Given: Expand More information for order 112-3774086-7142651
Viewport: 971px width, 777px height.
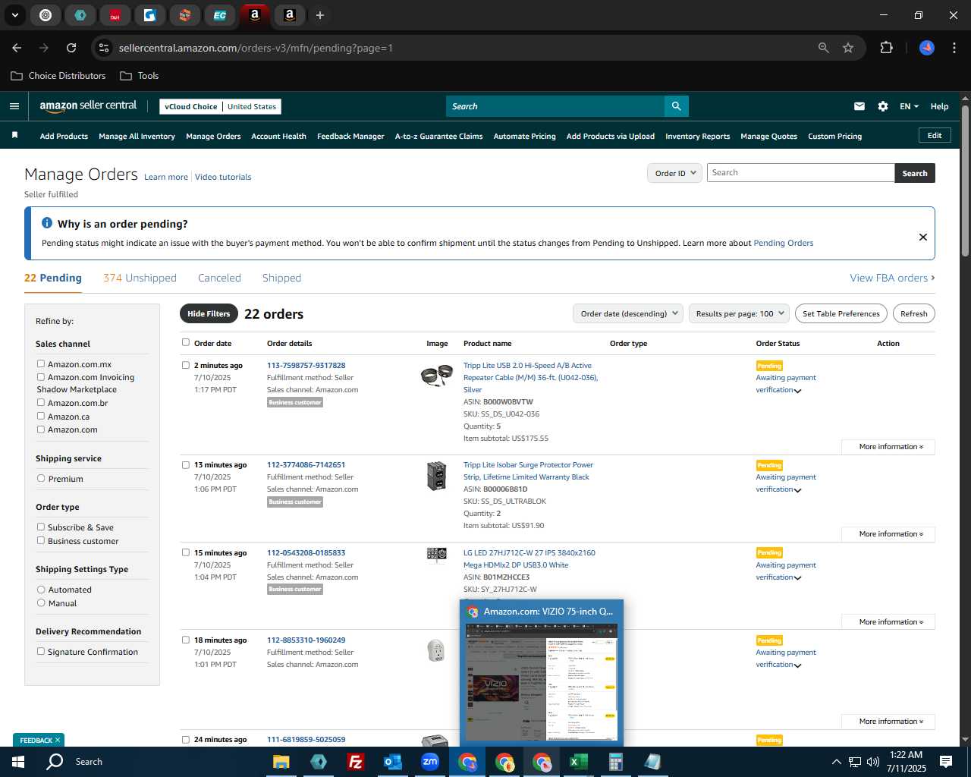Looking at the screenshot, I should coord(888,534).
